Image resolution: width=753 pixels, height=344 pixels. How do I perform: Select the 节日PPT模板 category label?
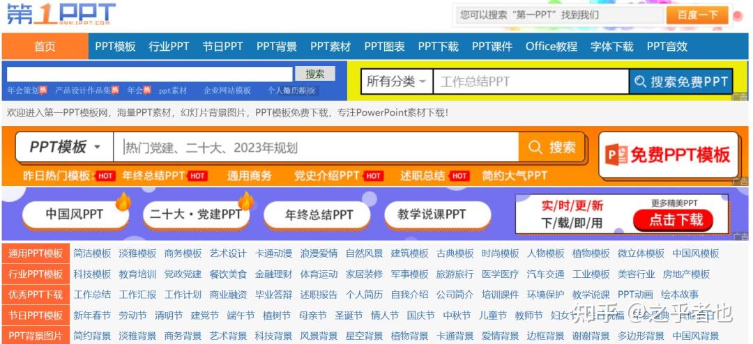pyautogui.click(x=36, y=315)
